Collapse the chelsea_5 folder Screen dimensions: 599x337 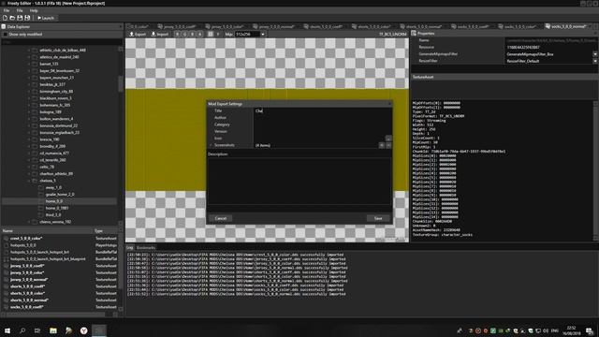point(29,181)
